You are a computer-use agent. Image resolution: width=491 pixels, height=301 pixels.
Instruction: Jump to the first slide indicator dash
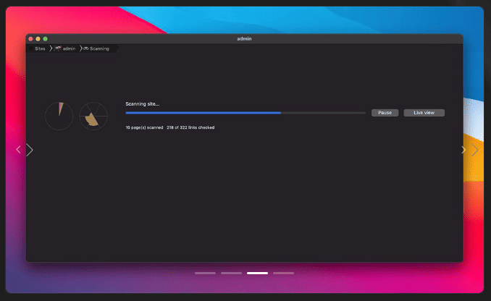205,274
